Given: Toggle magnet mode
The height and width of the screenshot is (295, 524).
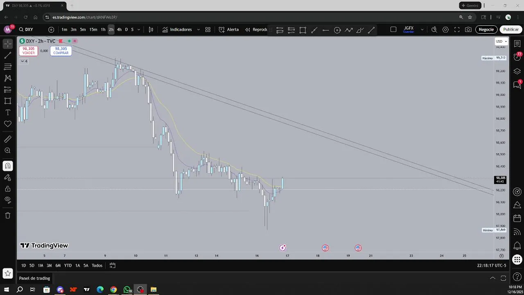Looking at the screenshot, I should pos(8,166).
